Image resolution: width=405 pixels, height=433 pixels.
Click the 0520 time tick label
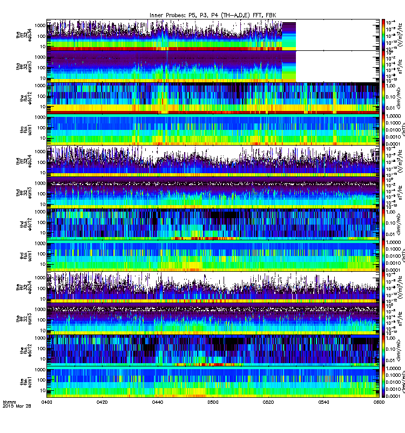coord(268,402)
